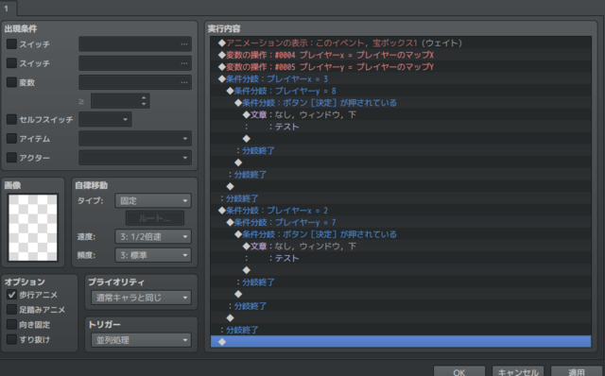The width and height of the screenshot is (605, 376).
Task: Select event page tab 1
Action: pos(7,9)
